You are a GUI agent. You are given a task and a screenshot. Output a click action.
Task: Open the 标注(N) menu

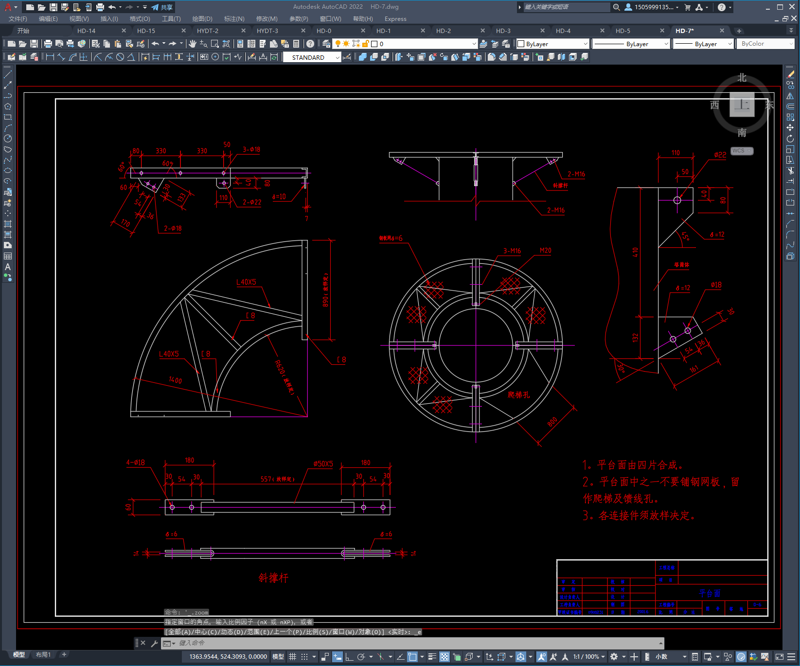point(234,19)
